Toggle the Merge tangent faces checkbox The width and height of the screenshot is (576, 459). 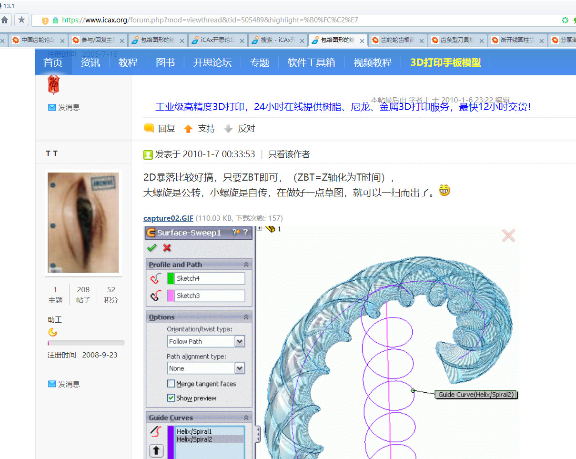(171, 384)
